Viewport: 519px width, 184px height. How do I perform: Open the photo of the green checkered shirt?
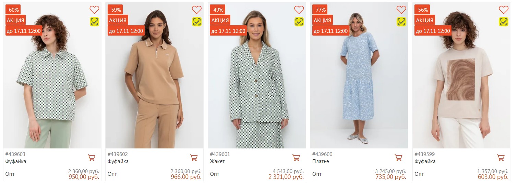click(x=52, y=92)
